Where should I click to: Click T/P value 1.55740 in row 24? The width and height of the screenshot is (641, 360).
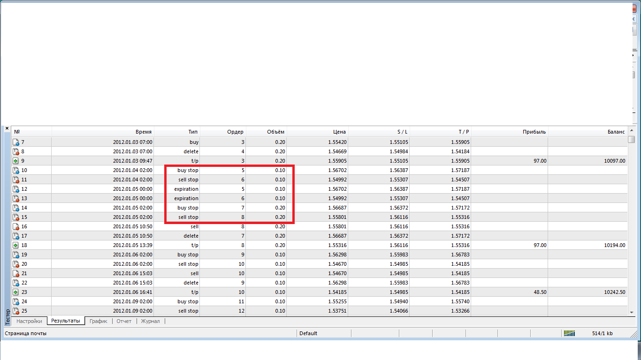click(459, 301)
